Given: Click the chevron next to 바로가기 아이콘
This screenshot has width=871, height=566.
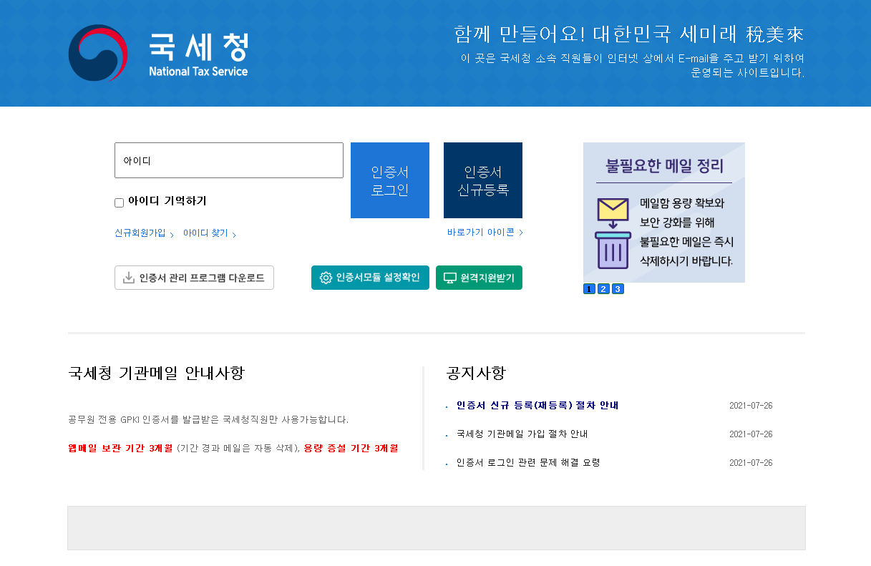Looking at the screenshot, I should (x=520, y=233).
